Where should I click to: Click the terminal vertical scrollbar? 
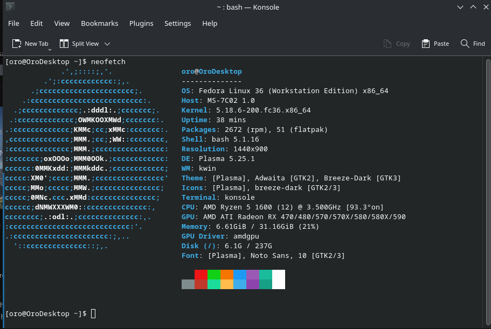tap(488, 191)
